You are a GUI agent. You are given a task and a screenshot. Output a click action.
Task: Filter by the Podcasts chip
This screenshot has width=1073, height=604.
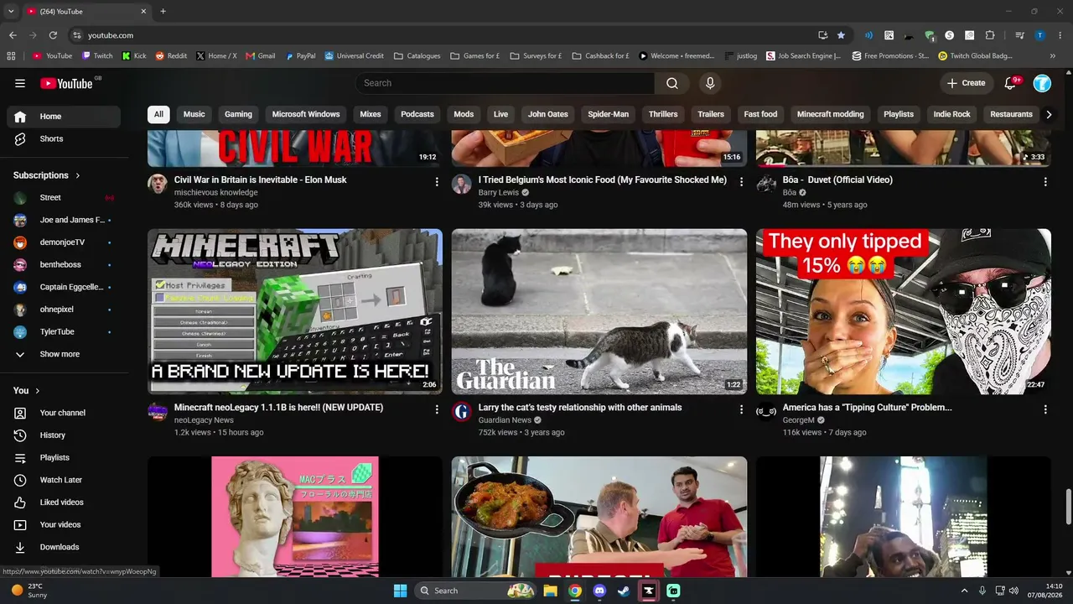click(417, 114)
